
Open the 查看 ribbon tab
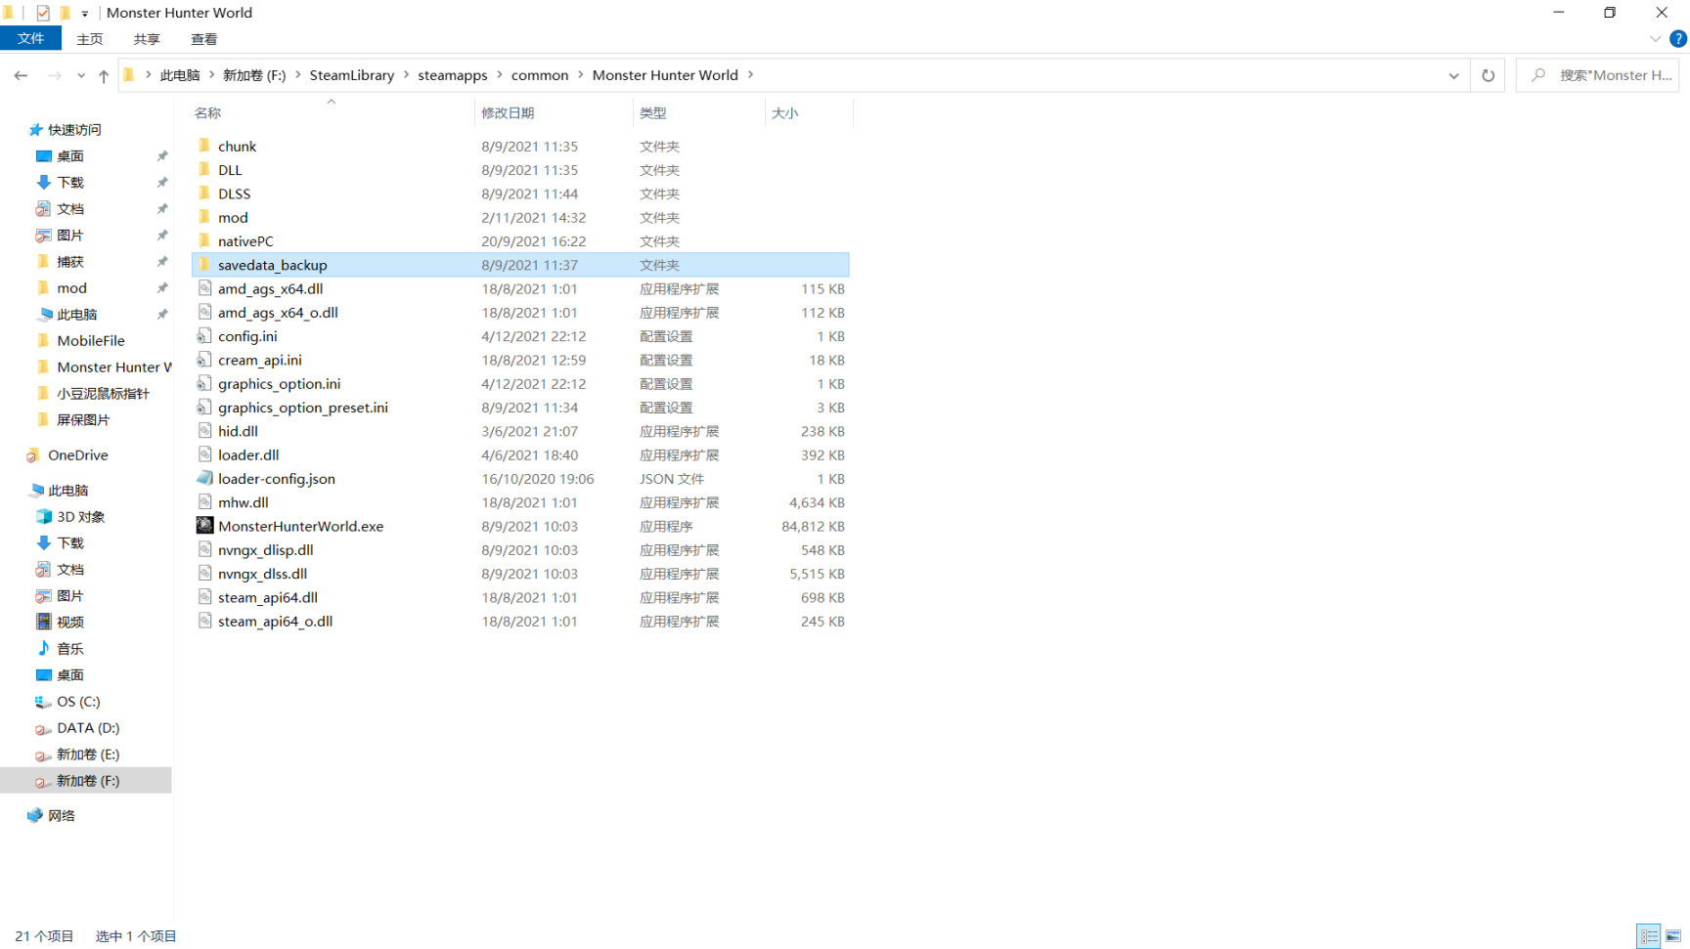point(203,39)
